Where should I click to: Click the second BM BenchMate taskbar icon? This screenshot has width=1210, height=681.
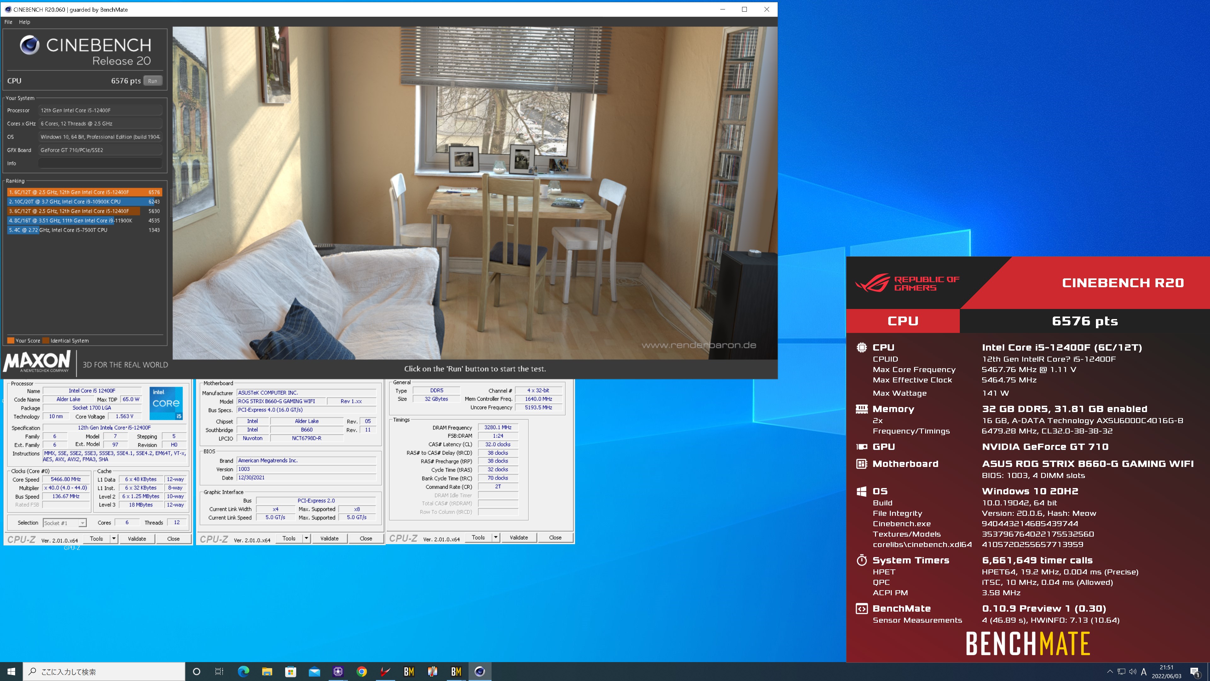pos(456,672)
